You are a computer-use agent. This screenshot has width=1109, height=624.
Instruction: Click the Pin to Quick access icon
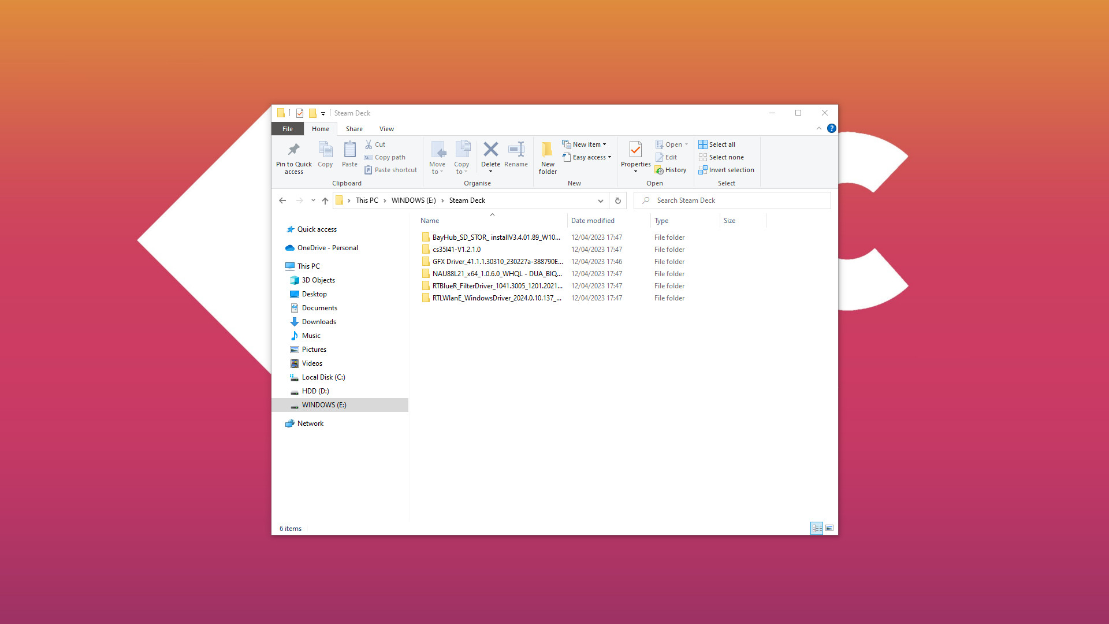tap(292, 149)
